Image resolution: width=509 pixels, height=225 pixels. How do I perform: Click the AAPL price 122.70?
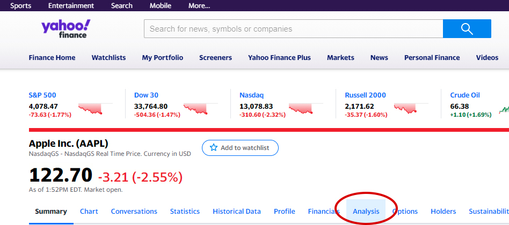61,175
